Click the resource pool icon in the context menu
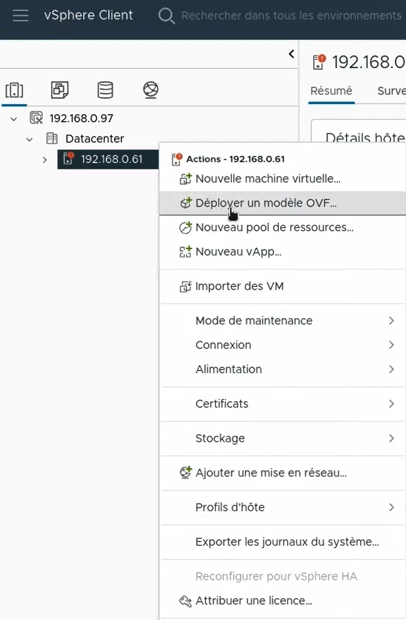Screen dimensions: 406x620 [x=185, y=227]
